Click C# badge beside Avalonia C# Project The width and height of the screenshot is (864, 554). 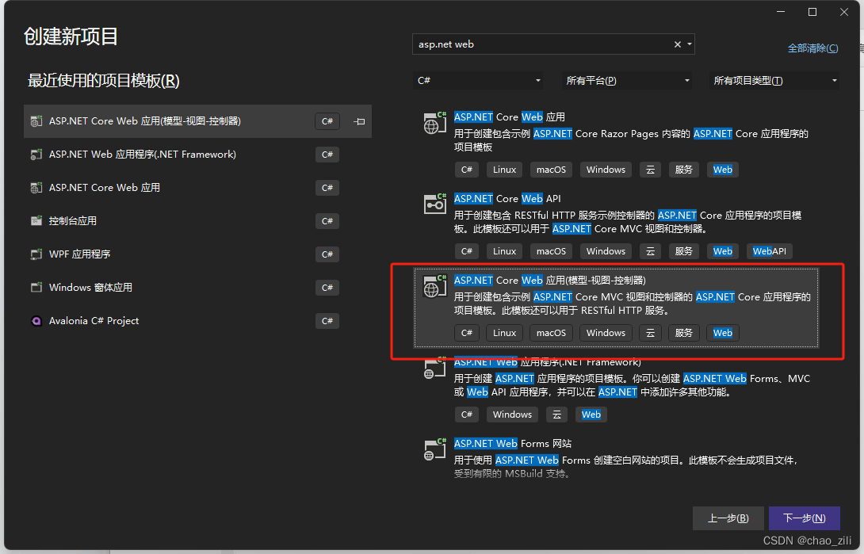point(327,321)
